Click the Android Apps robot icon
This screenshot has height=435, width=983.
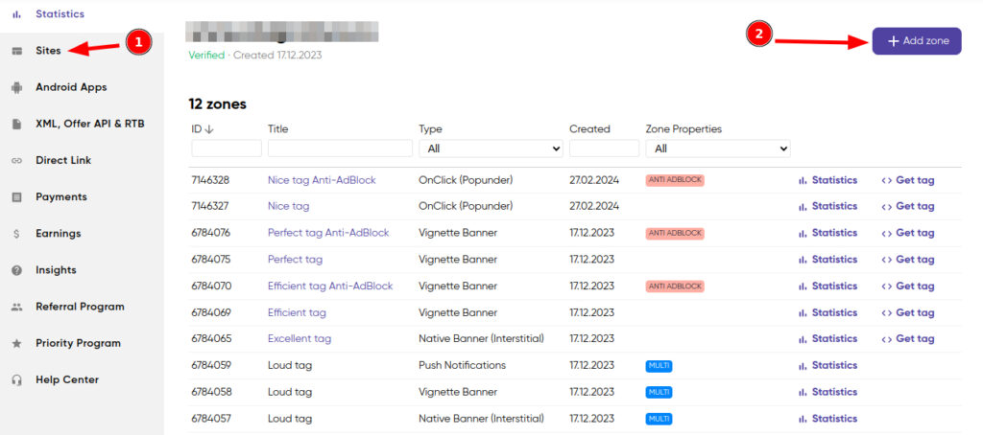tap(17, 87)
